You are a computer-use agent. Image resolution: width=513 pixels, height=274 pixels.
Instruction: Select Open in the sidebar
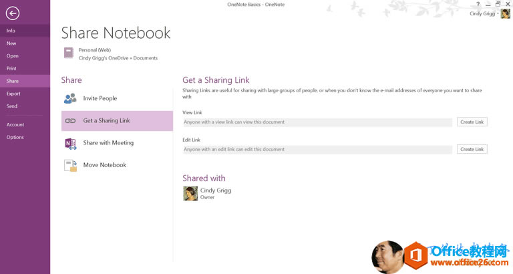[x=25, y=55]
